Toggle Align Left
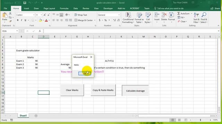The image size is (222, 124). (54, 20)
